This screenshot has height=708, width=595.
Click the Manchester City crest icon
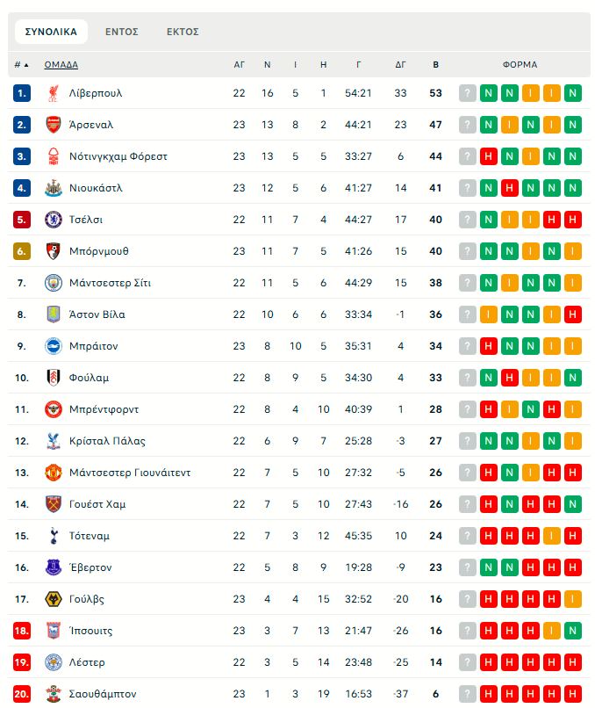(x=54, y=283)
